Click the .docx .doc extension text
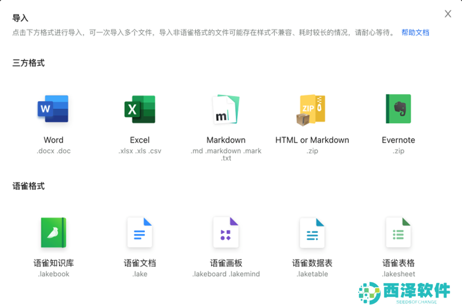The height and width of the screenshot is (308, 462). click(53, 151)
